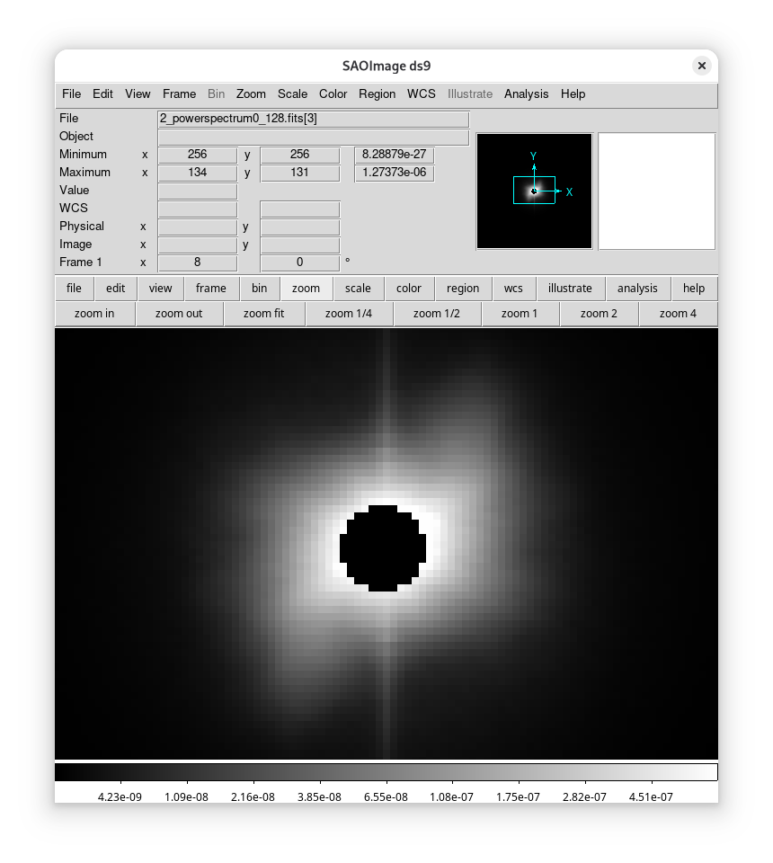Set zoom level to zoom 2
773x863 pixels.
click(x=599, y=314)
